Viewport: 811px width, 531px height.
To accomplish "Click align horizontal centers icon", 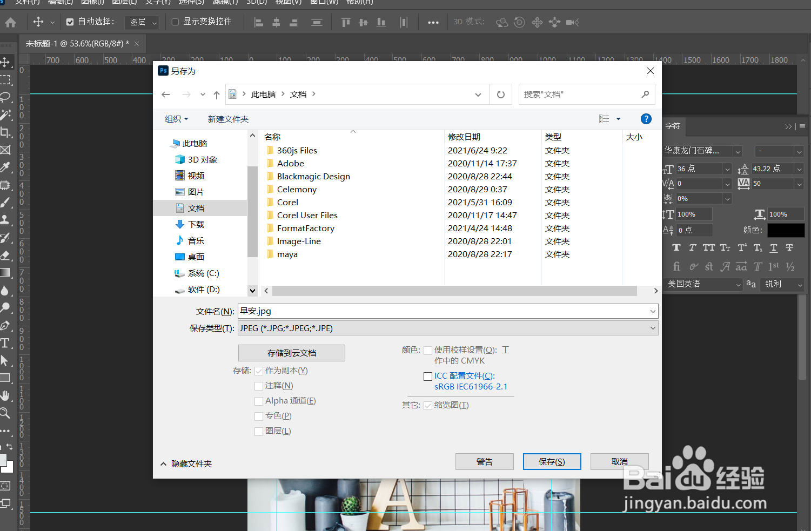I will [276, 22].
